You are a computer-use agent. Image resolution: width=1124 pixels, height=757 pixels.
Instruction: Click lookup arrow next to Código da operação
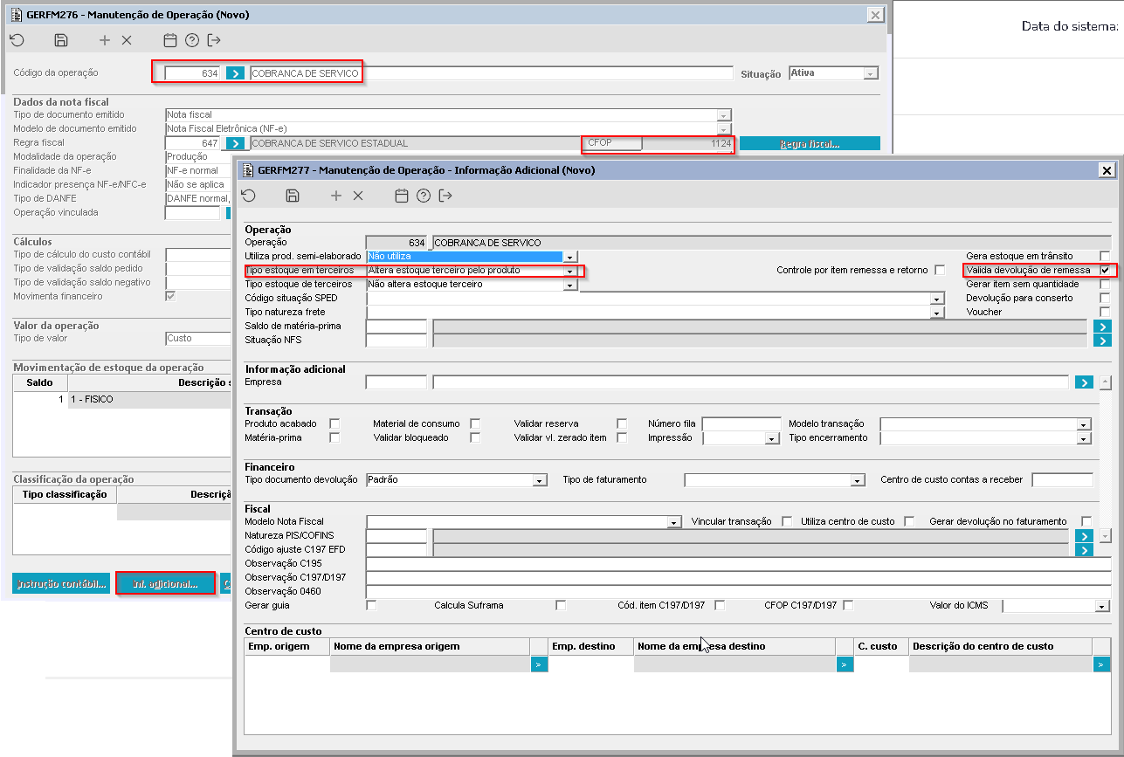pos(235,73)
